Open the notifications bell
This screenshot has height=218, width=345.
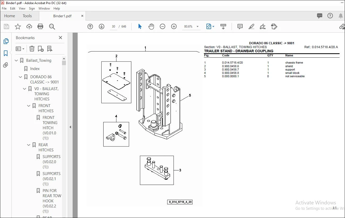point(340,16)
